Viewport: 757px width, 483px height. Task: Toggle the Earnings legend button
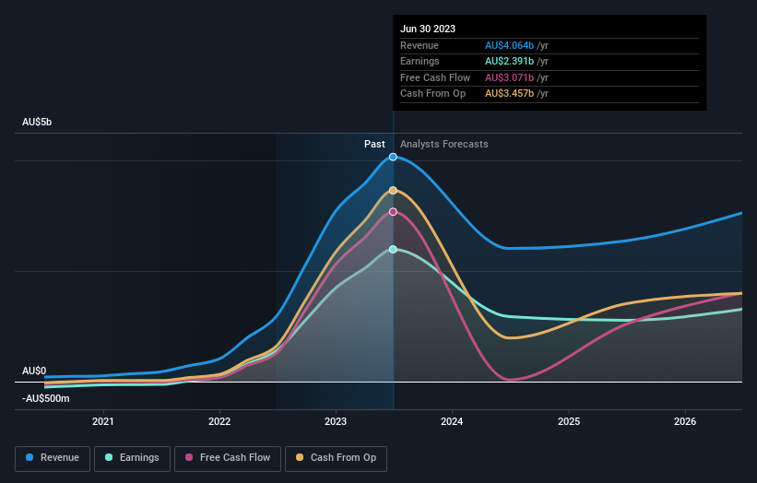click(x=132, y=458)
